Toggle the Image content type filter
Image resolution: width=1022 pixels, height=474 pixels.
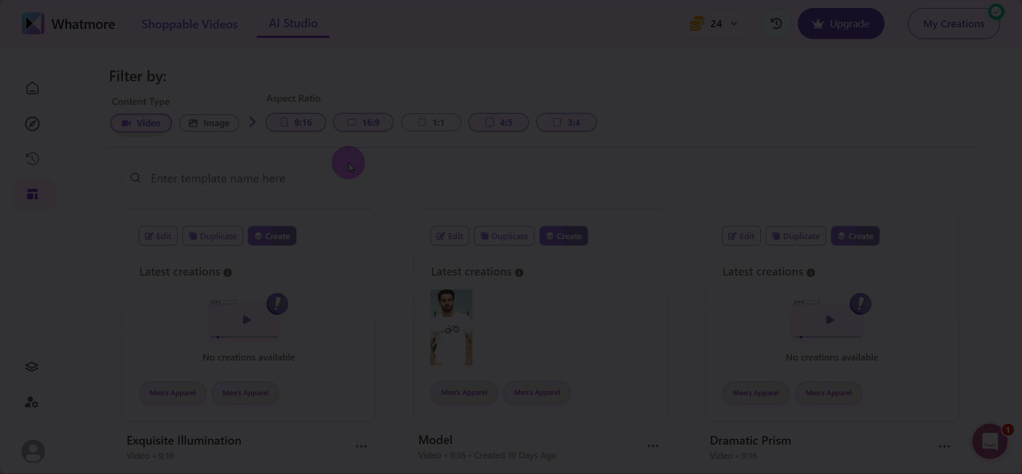209,123
